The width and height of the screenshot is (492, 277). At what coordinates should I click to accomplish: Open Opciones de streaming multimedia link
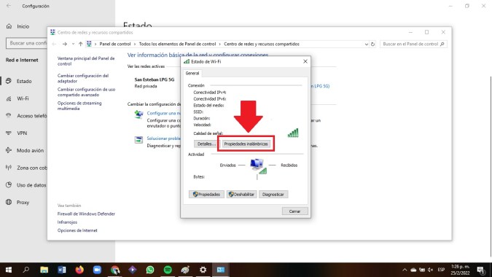tap(79, 106)
